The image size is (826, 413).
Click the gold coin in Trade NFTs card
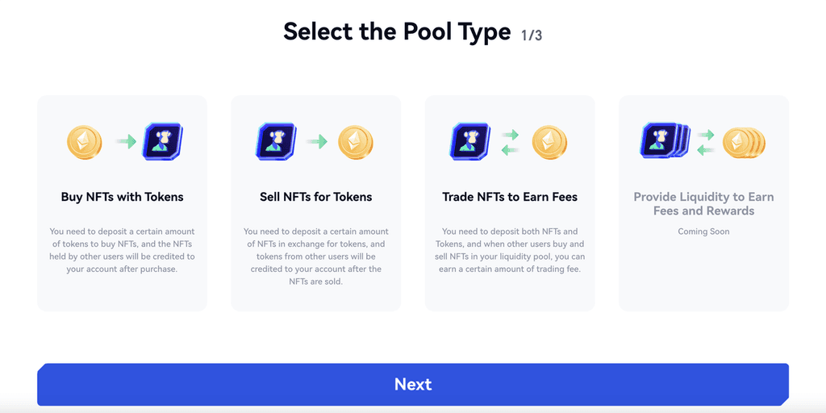coord(549,142)
